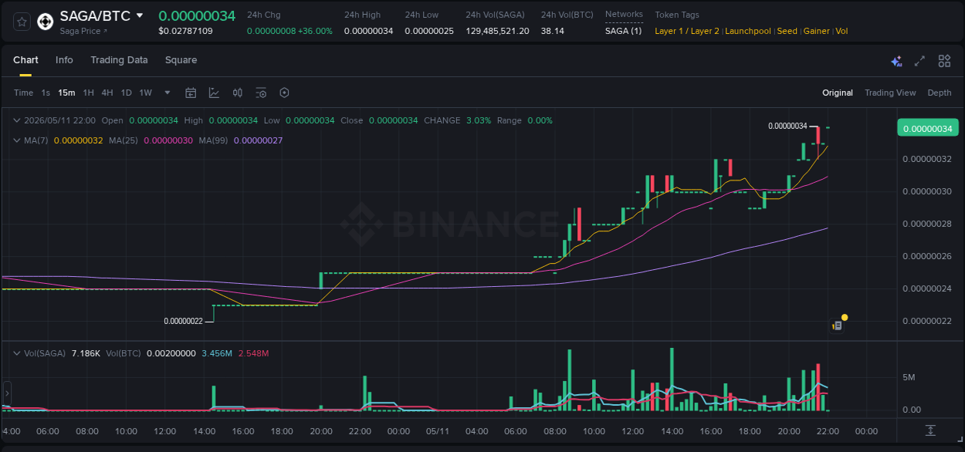Viewport: 965px width, 452px height.
Task: Select the 4H interval
Action: pos(107,93)
